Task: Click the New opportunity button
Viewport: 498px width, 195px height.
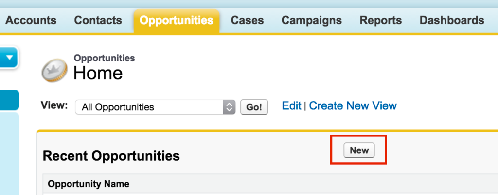Action: pos(359,150)
